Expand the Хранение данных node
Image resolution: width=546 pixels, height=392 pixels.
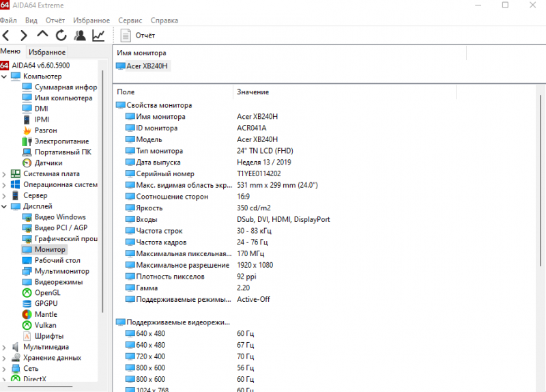coord(4,358)
